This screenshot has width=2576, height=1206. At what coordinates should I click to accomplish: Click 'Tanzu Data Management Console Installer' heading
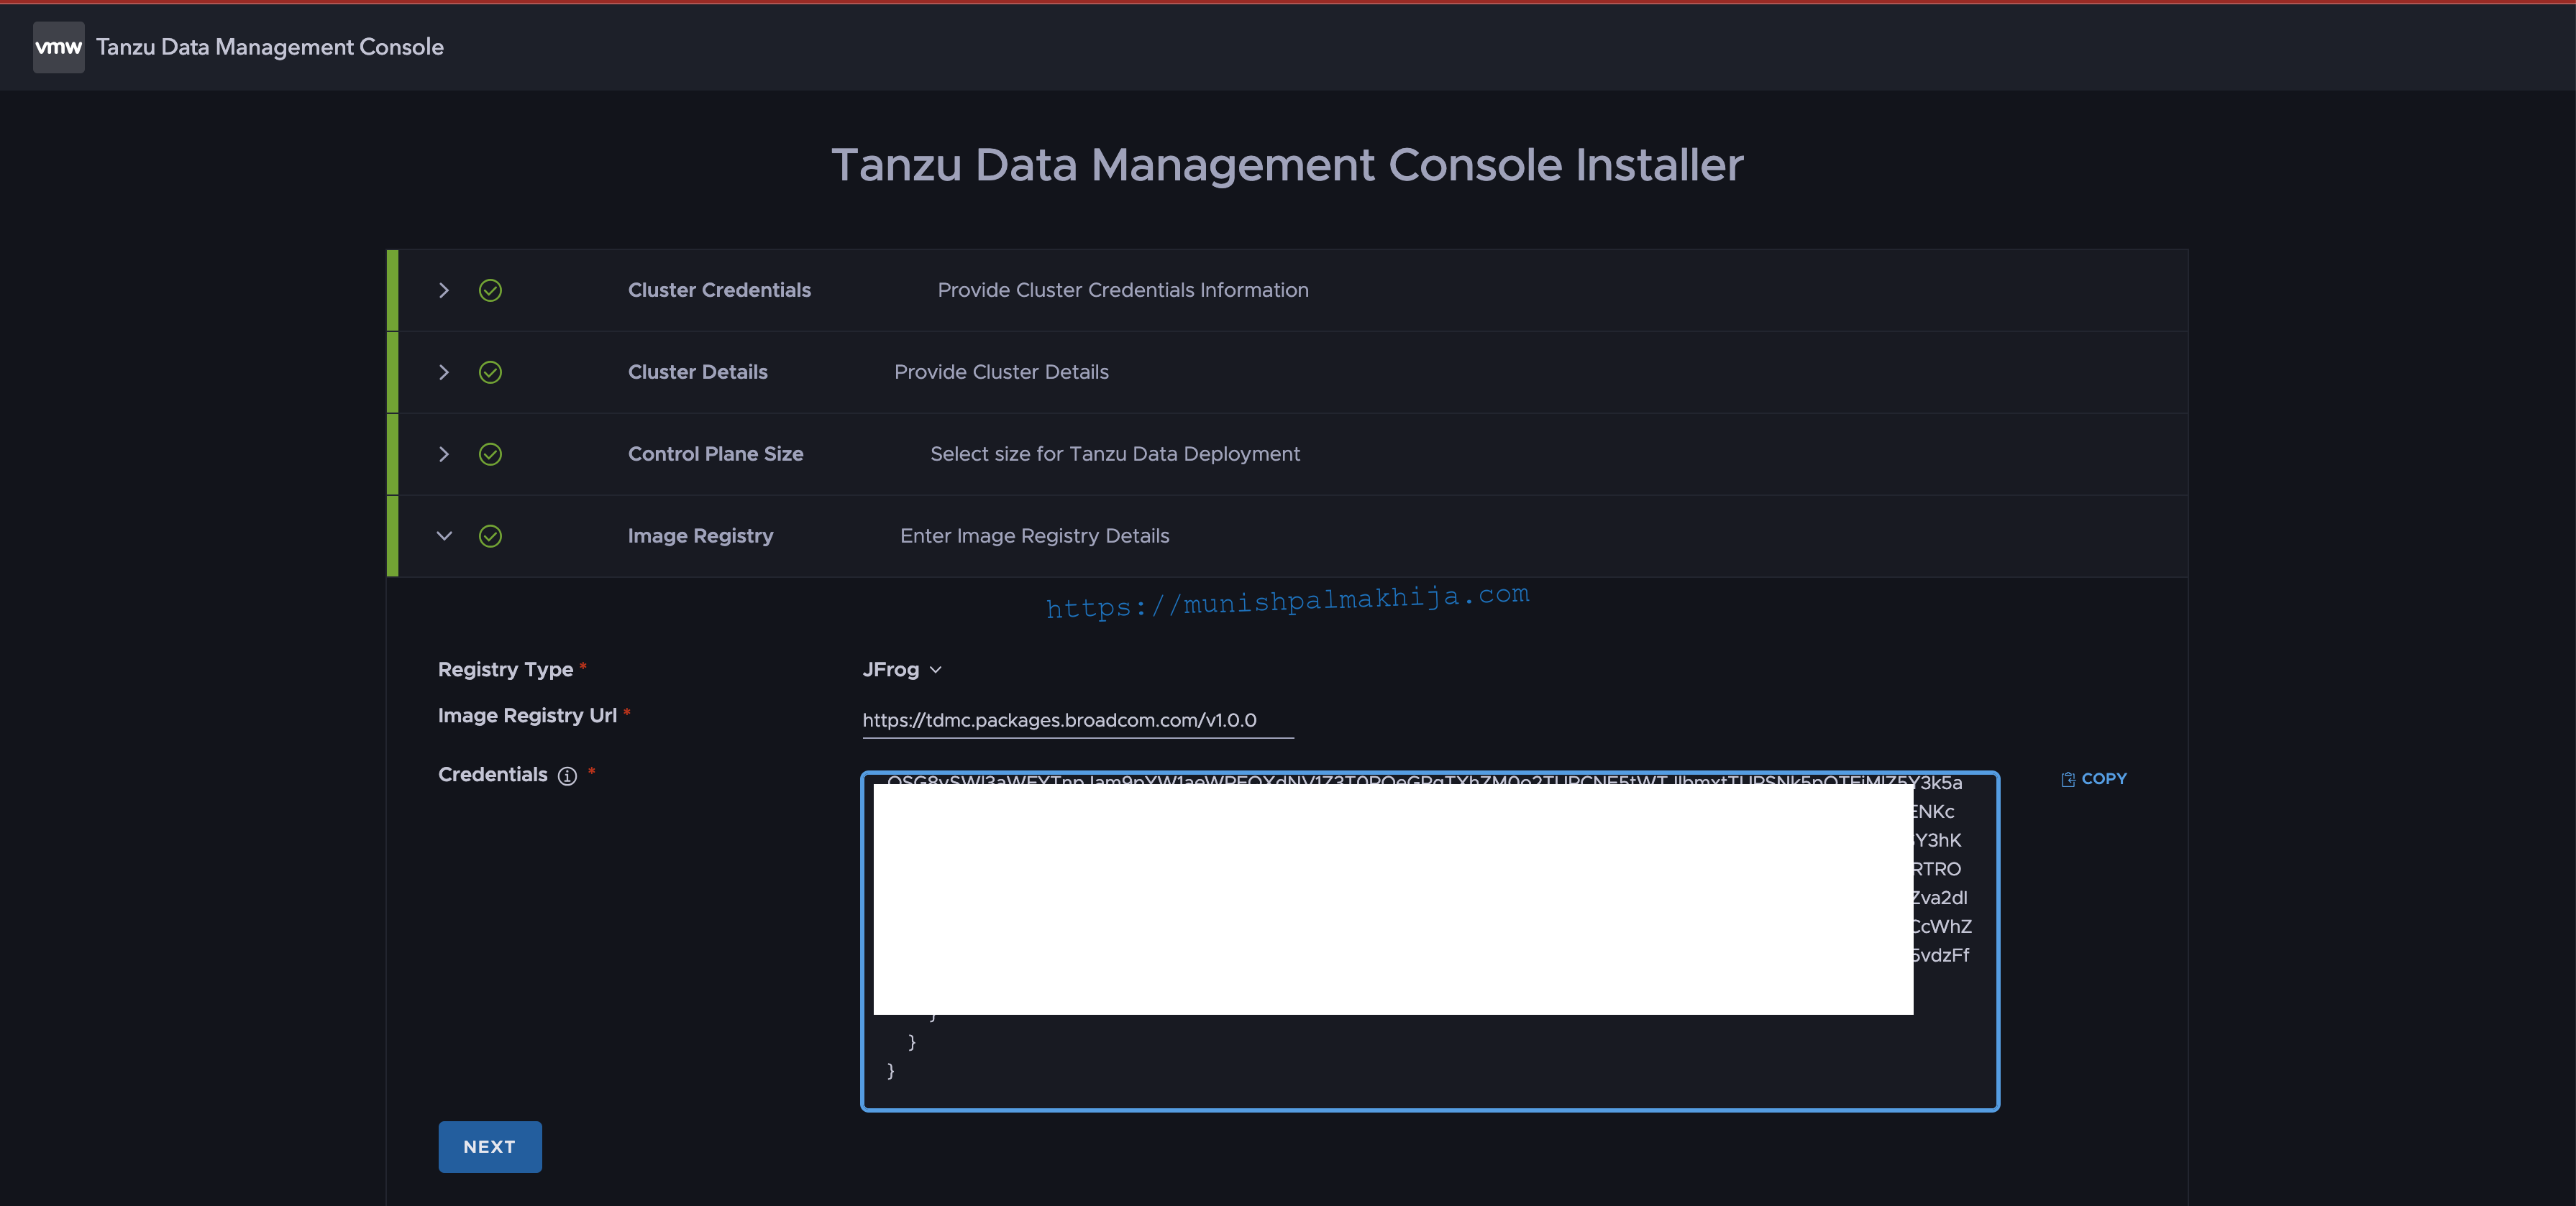(1288, 165)
